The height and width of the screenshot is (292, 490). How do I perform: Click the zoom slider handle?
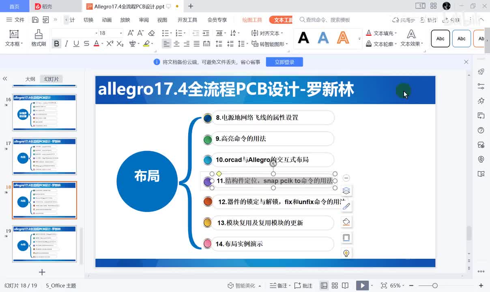[x=435, y=286]
